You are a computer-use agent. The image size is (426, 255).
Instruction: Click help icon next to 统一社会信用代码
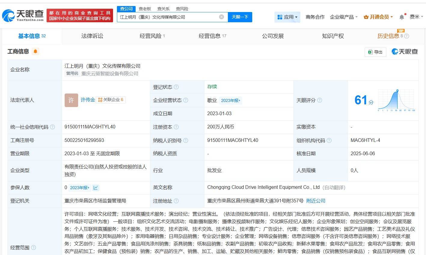click(52, 127)
